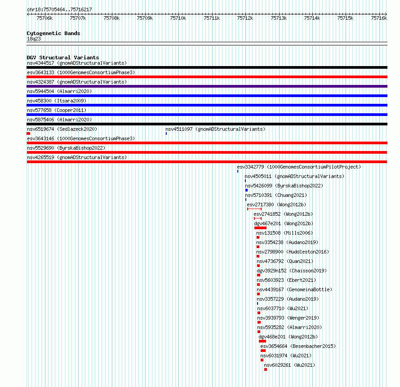This screenshot has width=400, height=387.
Task: Click the nsv4736792 Quan2021 label
Action: (x=285, y=261)
